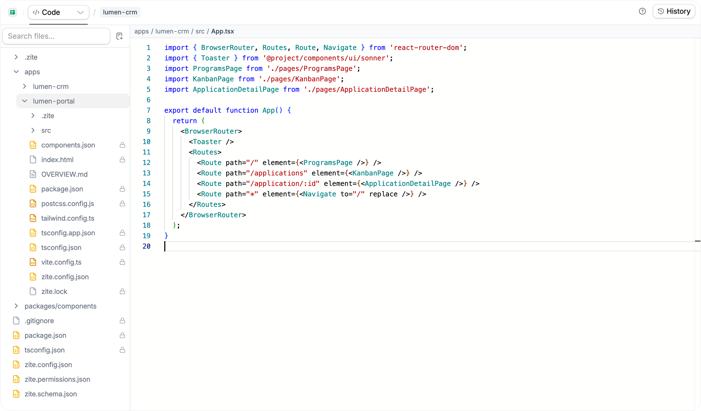This screenshot has height=411, width=701.
Task: Click the Search files input field
Action: (56, 36)
